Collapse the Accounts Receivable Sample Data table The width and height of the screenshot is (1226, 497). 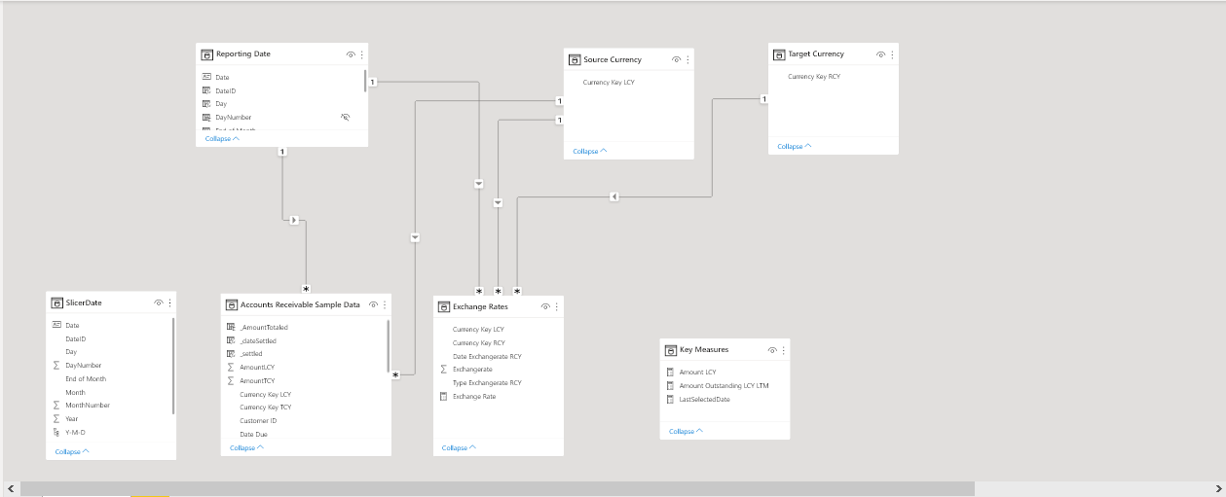tap(247, 447)
